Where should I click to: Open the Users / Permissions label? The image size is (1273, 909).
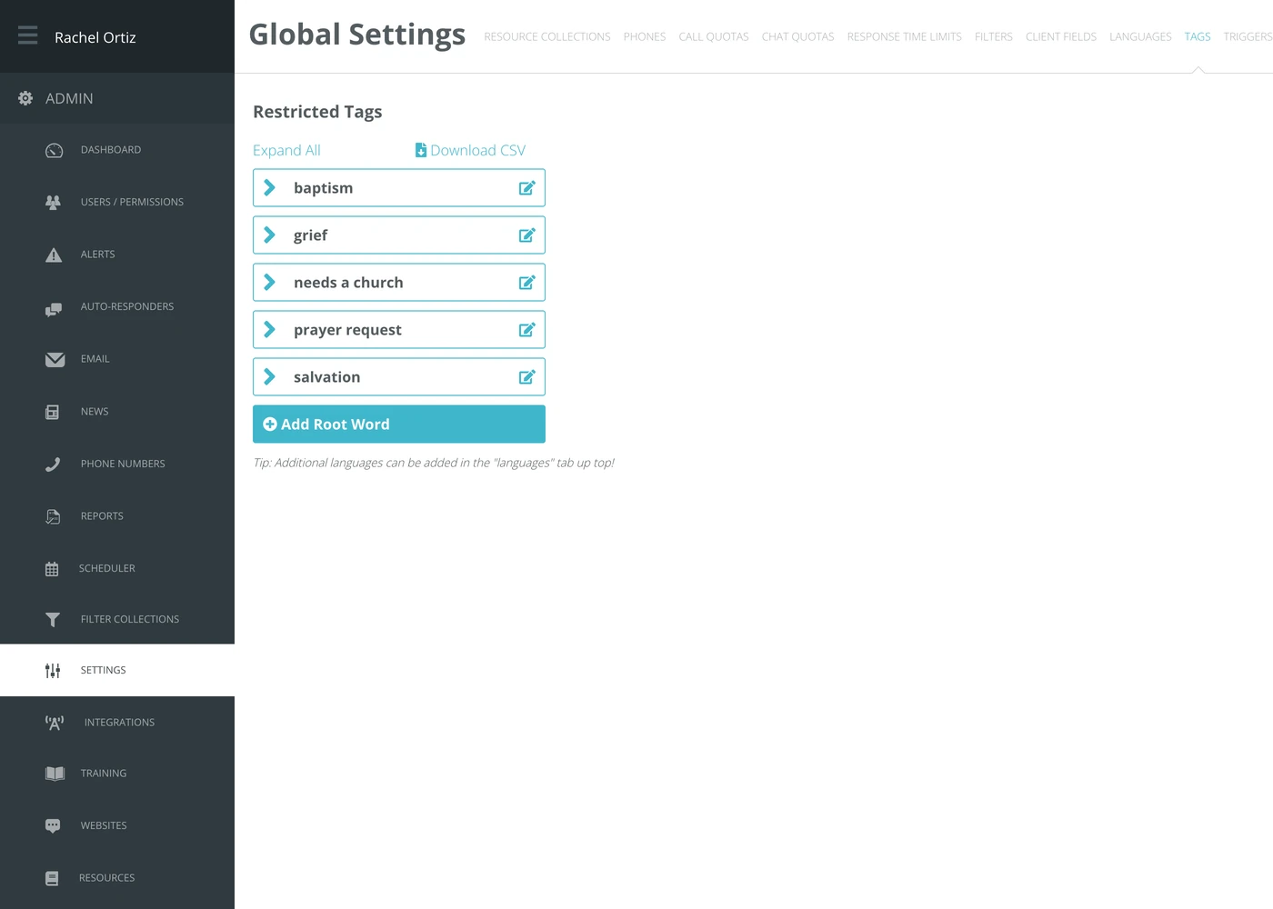(132, 203)
